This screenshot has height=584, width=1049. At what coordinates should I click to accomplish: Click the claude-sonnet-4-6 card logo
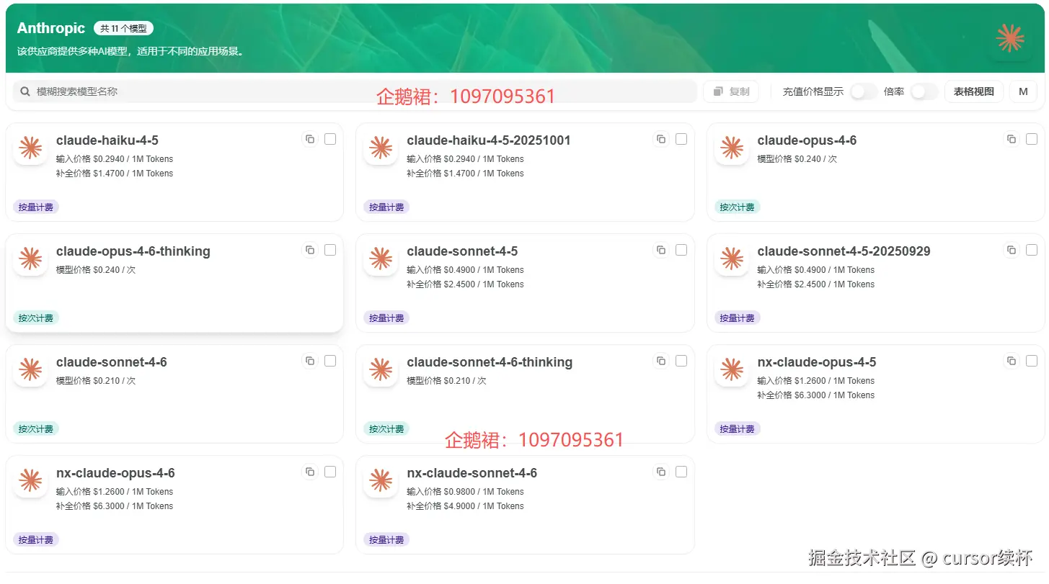(30, 369)
